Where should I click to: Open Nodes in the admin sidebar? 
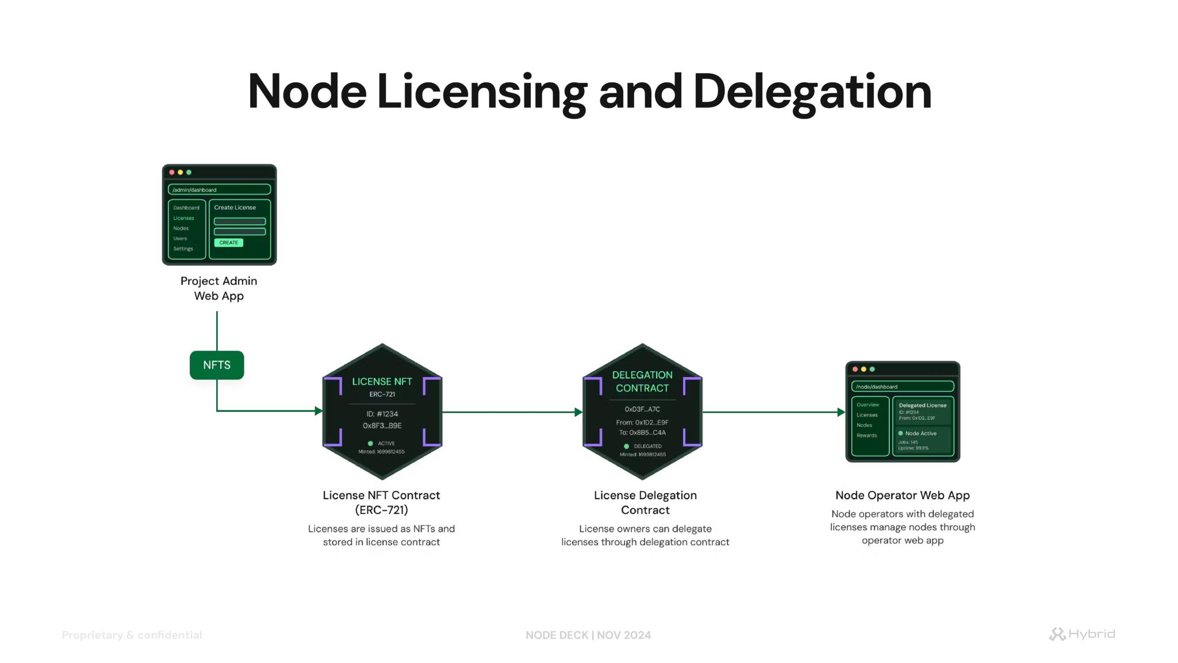click(x=181, y=228)
